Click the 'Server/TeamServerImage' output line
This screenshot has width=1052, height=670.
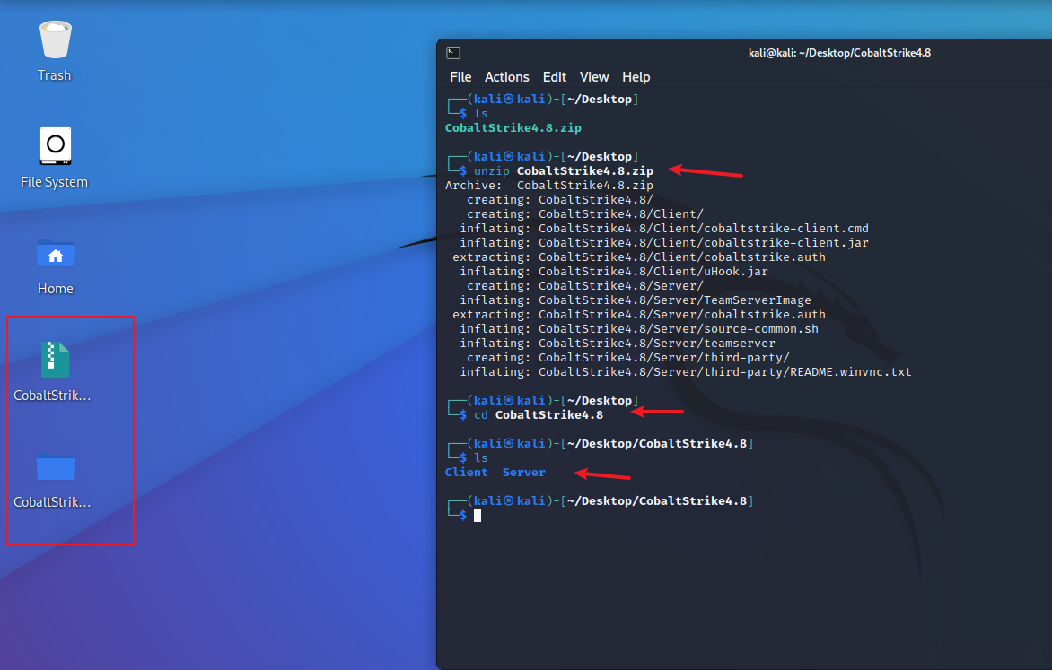(636, 300)
